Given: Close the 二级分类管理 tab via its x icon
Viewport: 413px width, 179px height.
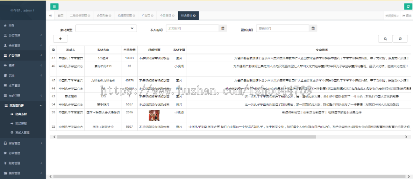Looking at the screenshot, I should (x=89, y=16).
